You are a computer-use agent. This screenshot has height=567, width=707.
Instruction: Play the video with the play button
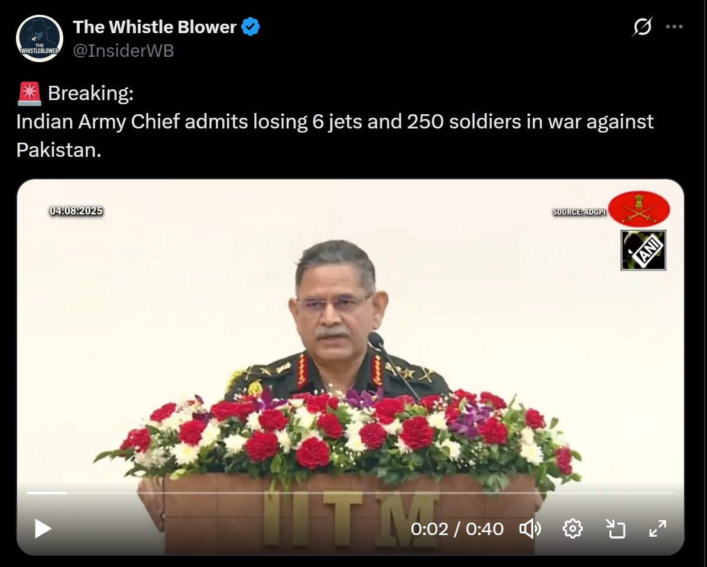43,529
